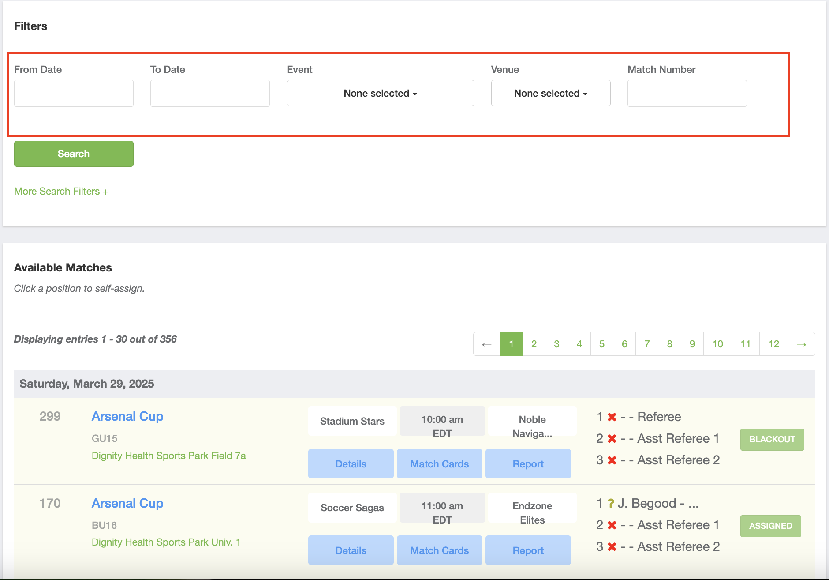Self-assign Referee position for match 299

(659, 417)
